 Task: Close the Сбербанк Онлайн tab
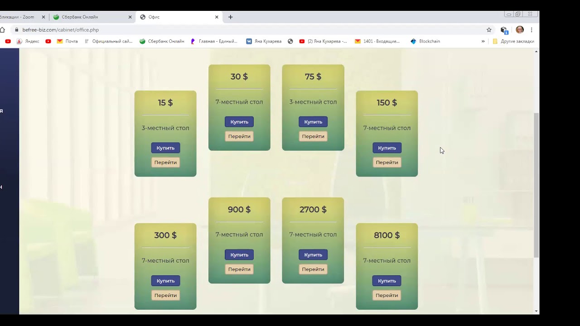[x=130, y=17]
